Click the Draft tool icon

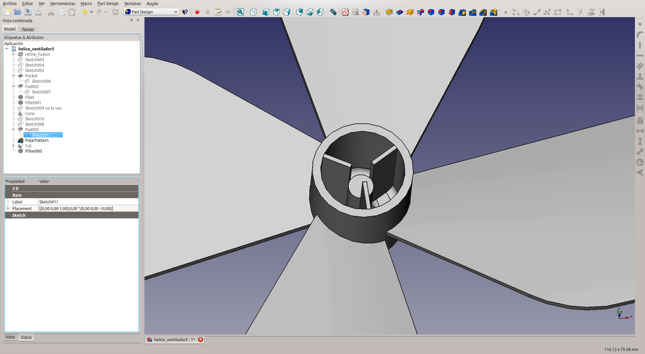coord(452,12)
